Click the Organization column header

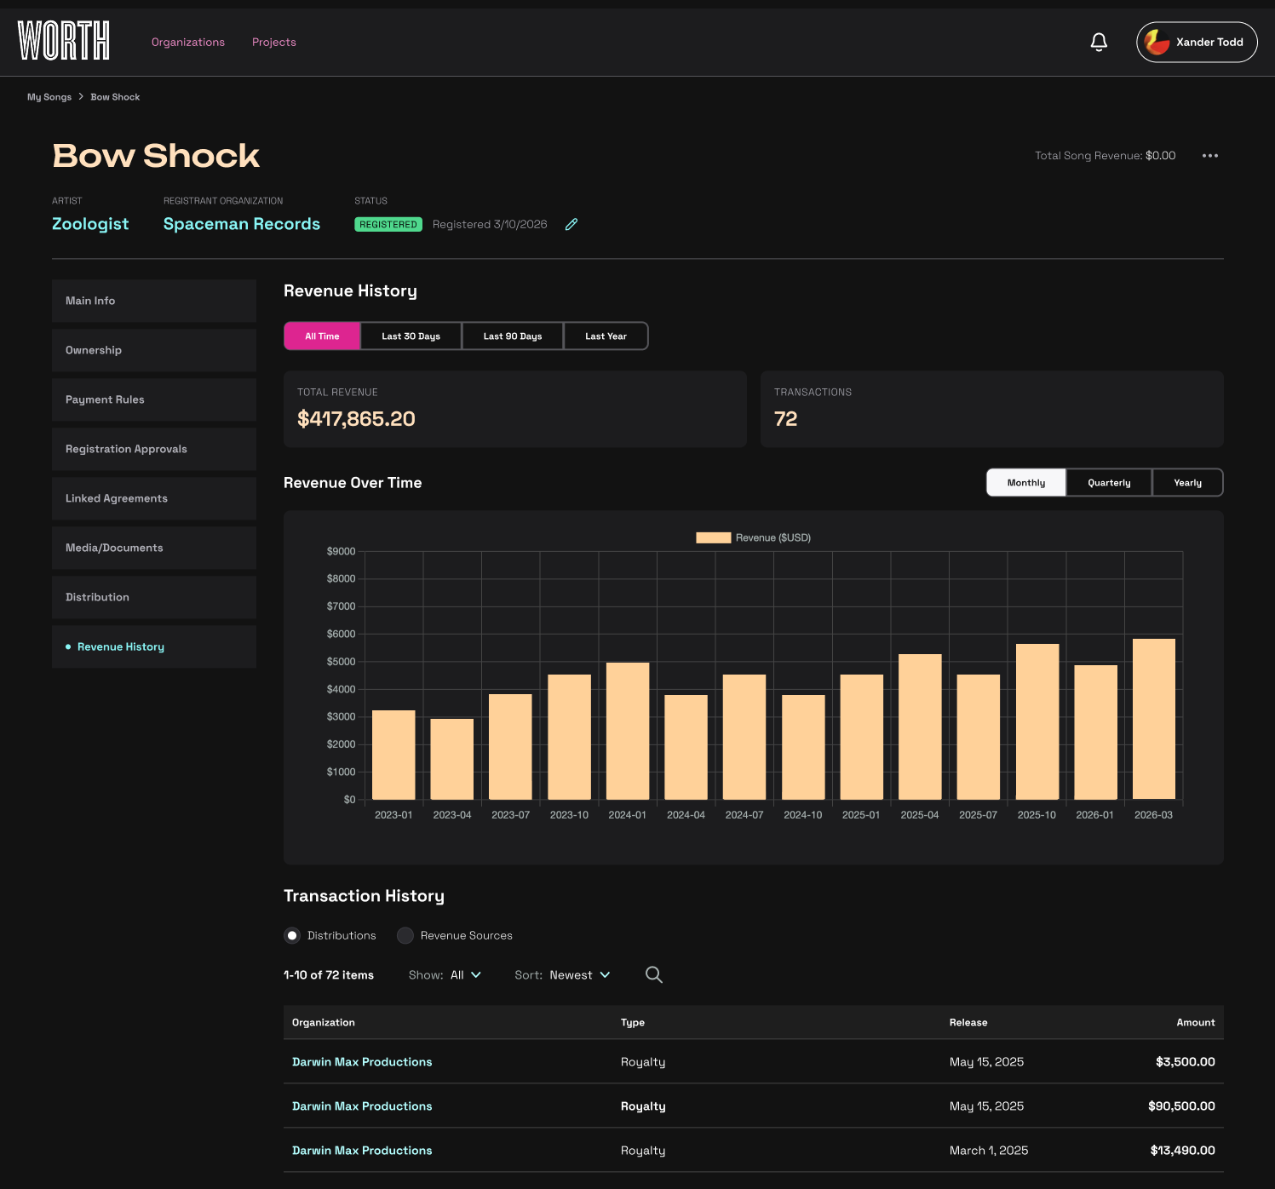(324, 1022)
